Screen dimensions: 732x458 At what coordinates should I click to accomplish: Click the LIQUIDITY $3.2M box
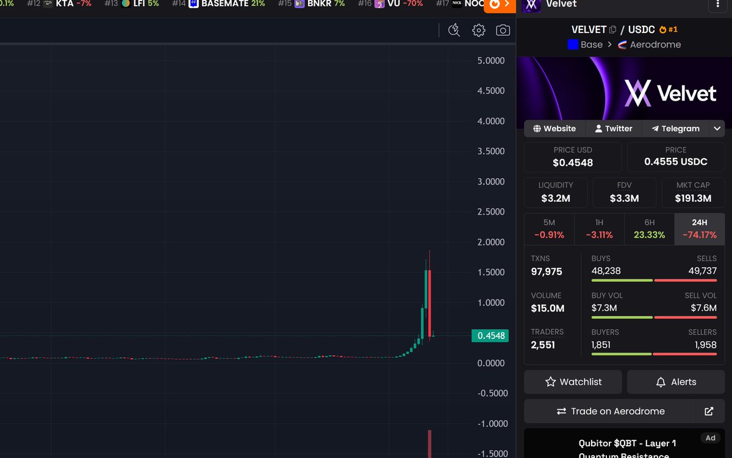(556, 193)
